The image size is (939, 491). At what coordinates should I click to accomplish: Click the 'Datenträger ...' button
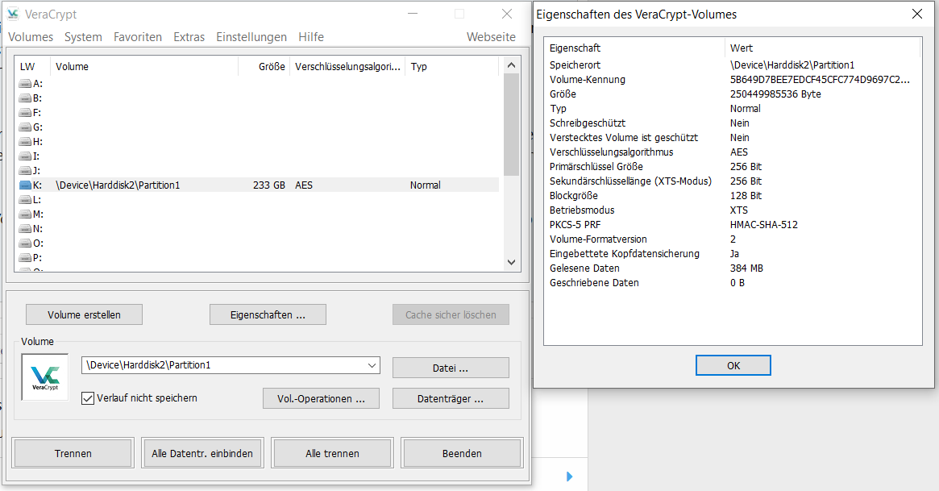(451, 399)
